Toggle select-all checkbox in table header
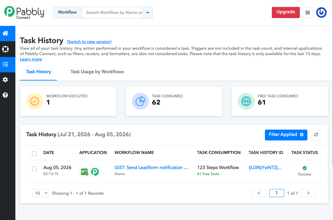Viewport: 333px width, 220px height. 34,153
